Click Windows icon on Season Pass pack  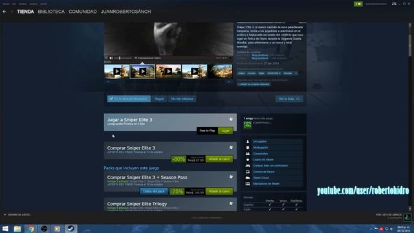(x=231, y=177)
